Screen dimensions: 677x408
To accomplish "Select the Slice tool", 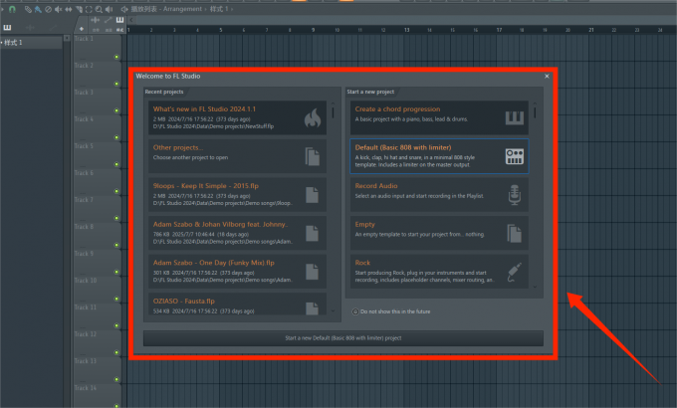I will click(79, 10).
